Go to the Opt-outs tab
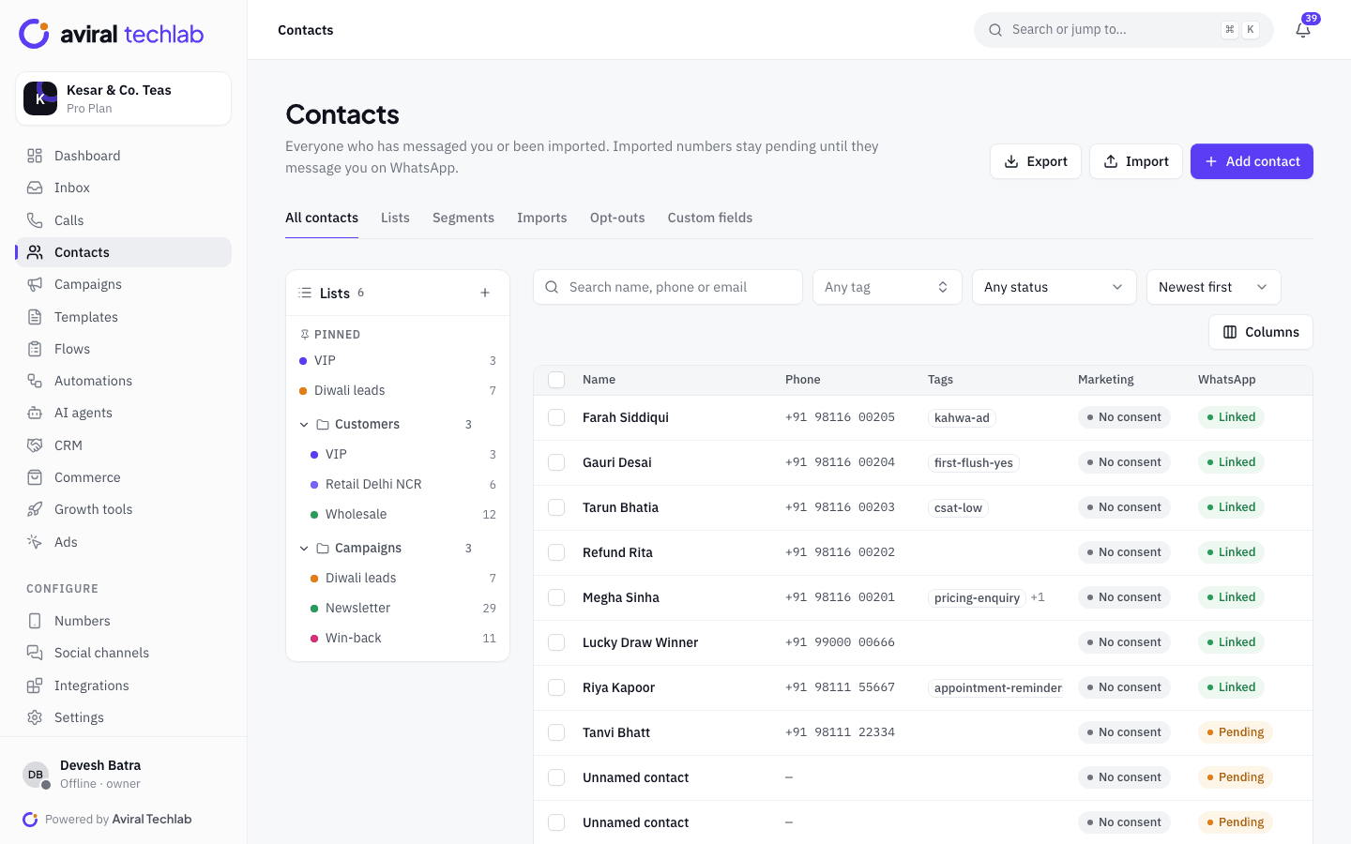The height and width of the screenshot is (844, 1351). [617, 218]
